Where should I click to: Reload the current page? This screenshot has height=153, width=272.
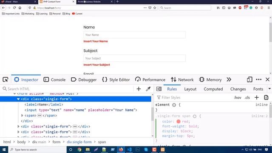14,8
